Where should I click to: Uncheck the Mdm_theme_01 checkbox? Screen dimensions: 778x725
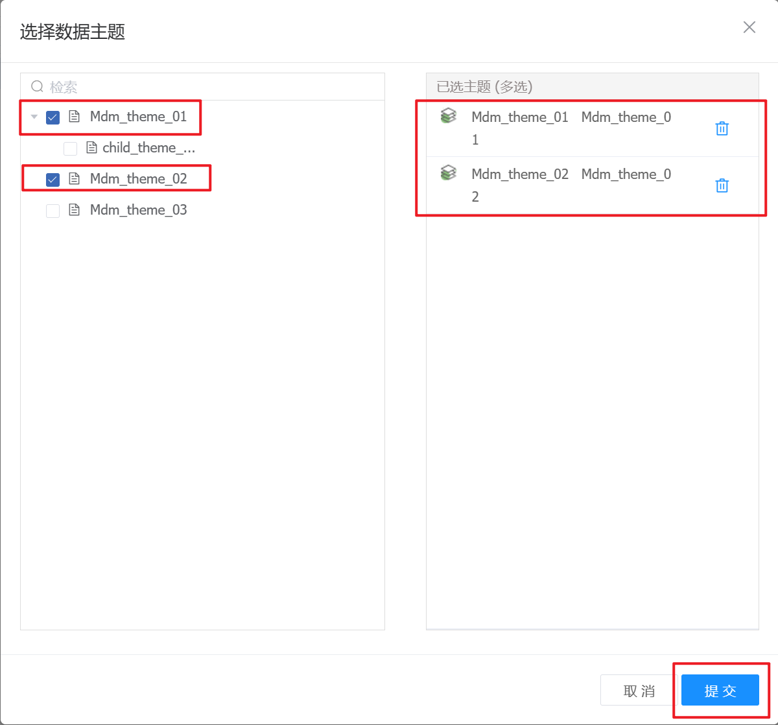click(53, 117)
